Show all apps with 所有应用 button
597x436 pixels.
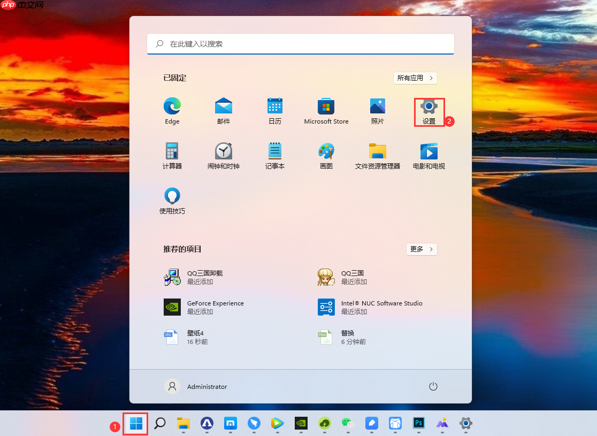415,78
